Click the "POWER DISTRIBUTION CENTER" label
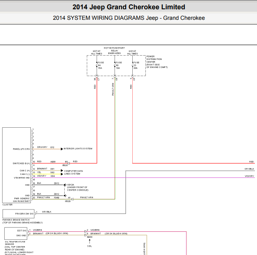The image size is (257, 255). point(154,59)
